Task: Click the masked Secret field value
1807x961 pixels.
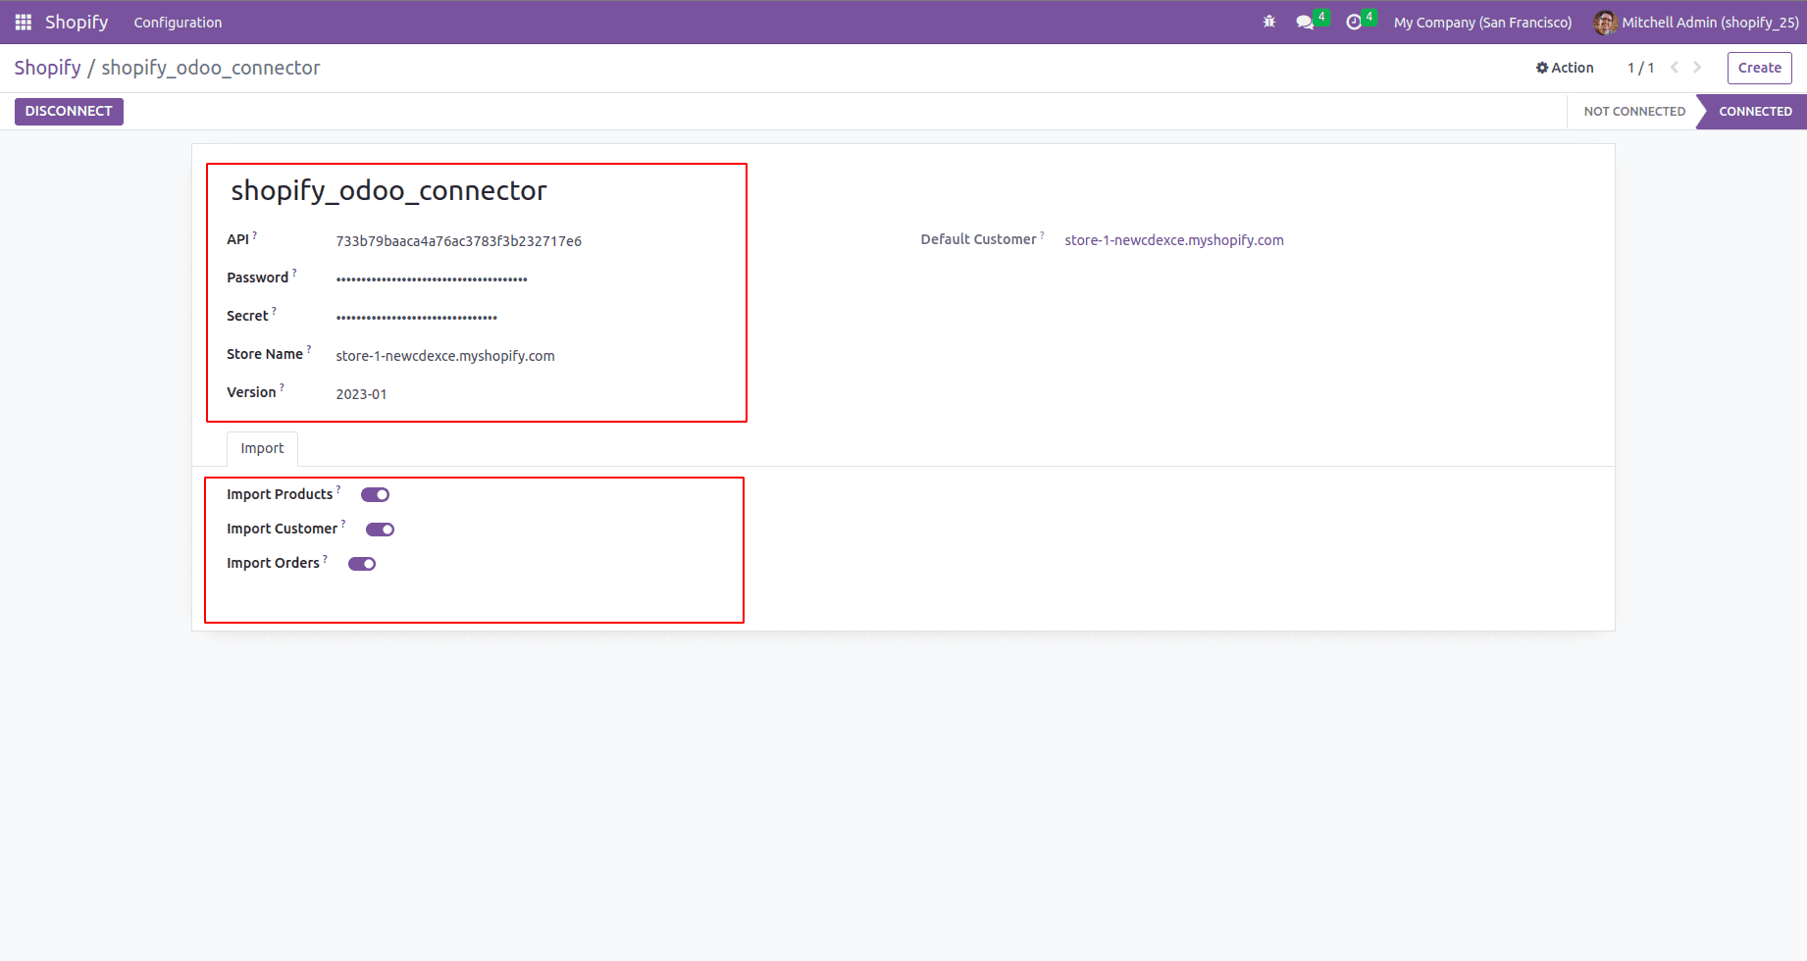Action: point(416,318)
